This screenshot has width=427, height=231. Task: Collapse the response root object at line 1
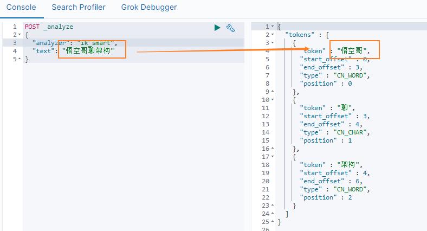[x=273, y=27]
